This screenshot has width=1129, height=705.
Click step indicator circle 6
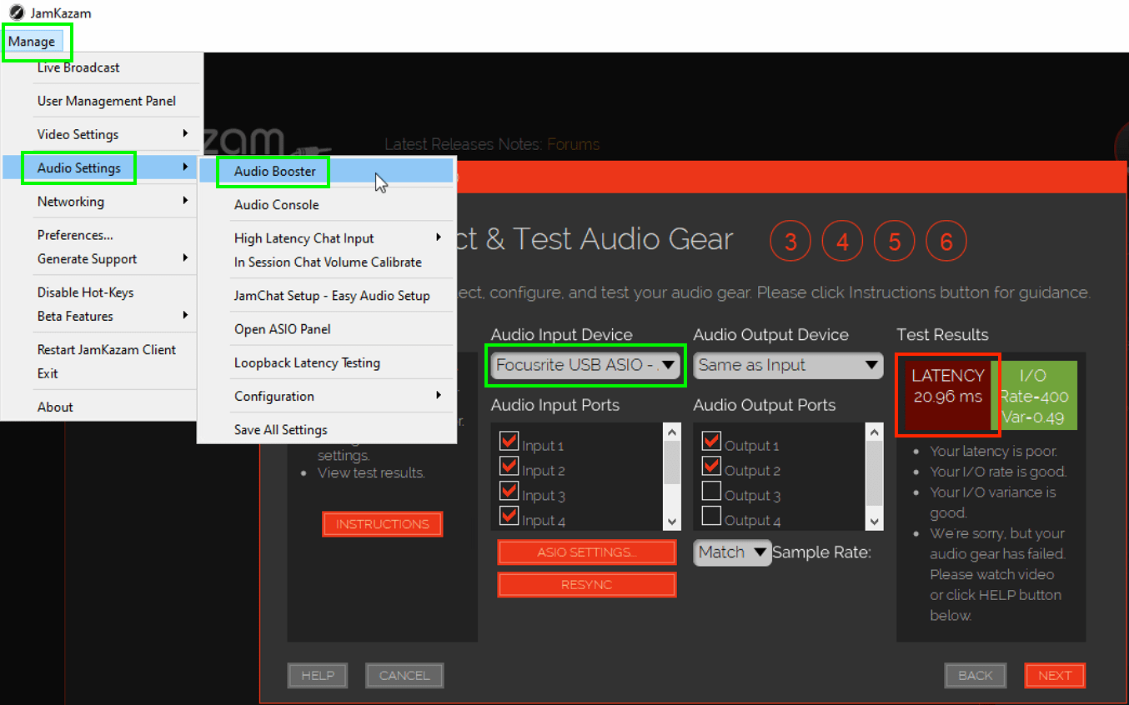[946, 240]
